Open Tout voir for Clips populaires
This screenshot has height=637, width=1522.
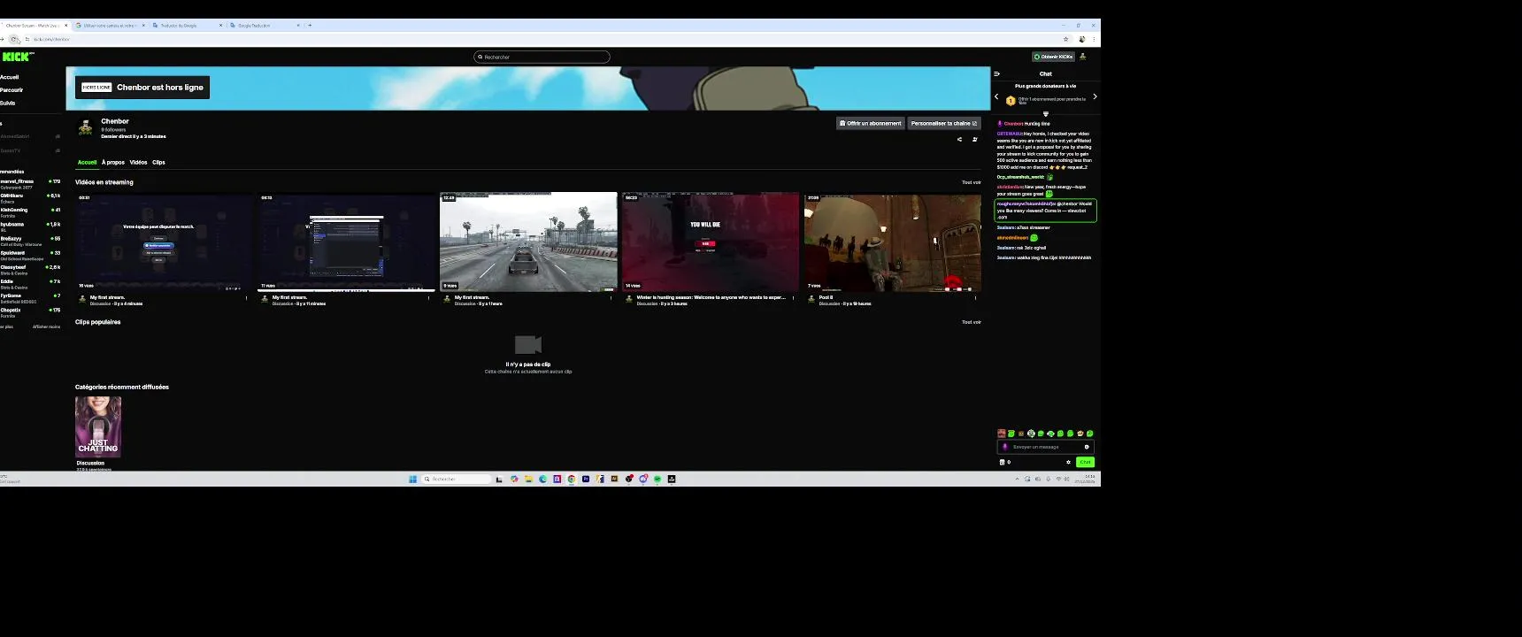point(972,322)
